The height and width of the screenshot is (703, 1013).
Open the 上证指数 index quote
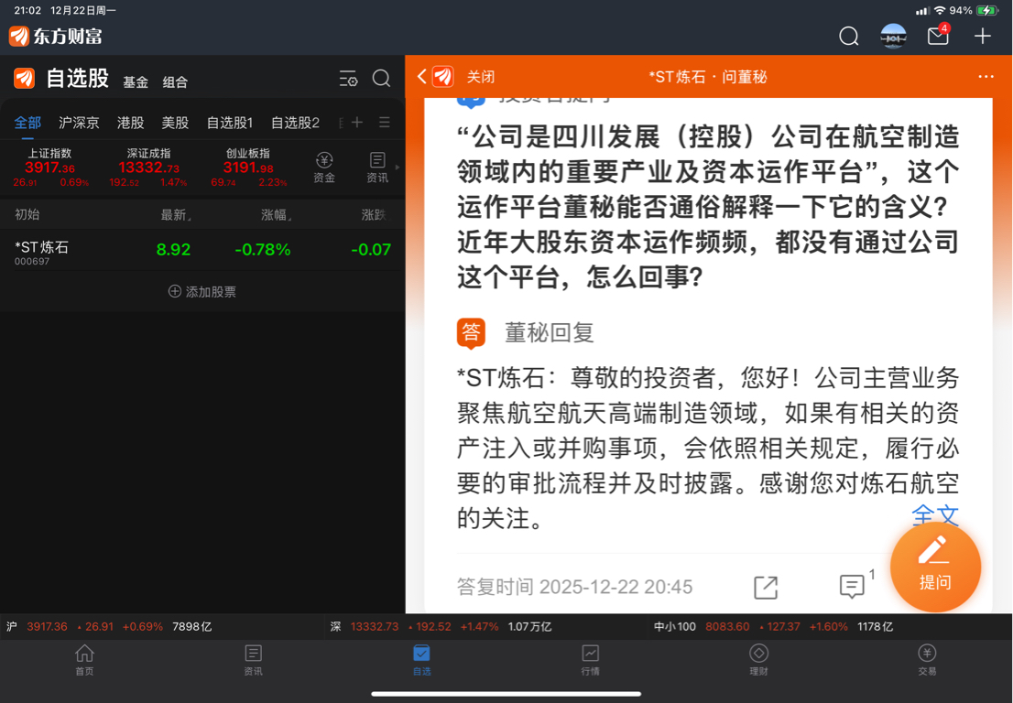[x=49, y=168]
